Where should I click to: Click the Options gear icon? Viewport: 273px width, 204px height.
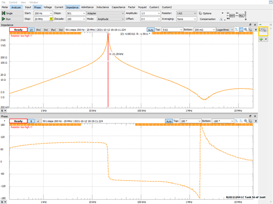(x=200, y=13)
